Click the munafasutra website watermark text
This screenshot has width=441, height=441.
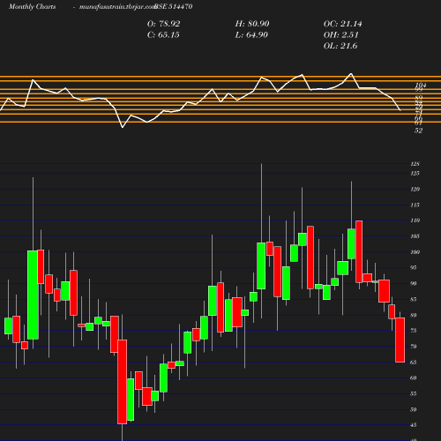tap(117, 6)
